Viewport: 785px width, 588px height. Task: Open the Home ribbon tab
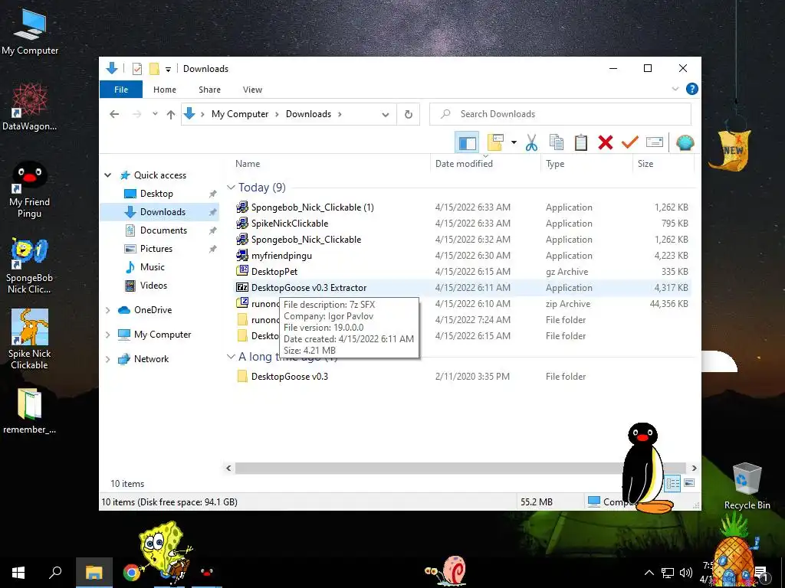[x=165, y=90]
